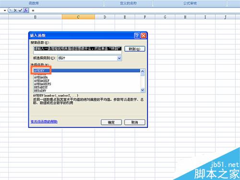Click inside the formula bar input
240x180 pixels.
click(134, 11)
